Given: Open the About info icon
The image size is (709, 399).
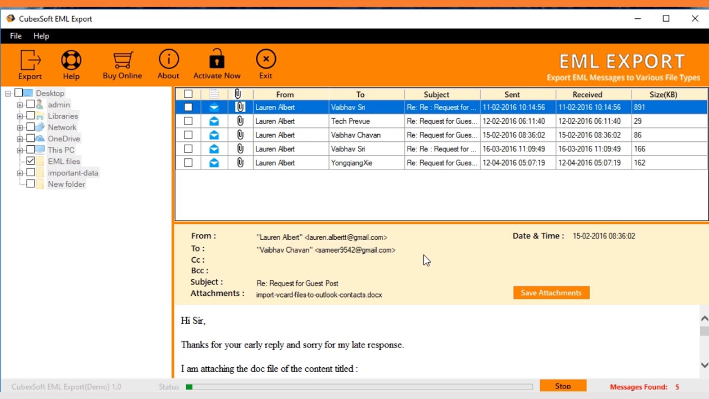Looking at the screenshot, I should tap(168, 59).
